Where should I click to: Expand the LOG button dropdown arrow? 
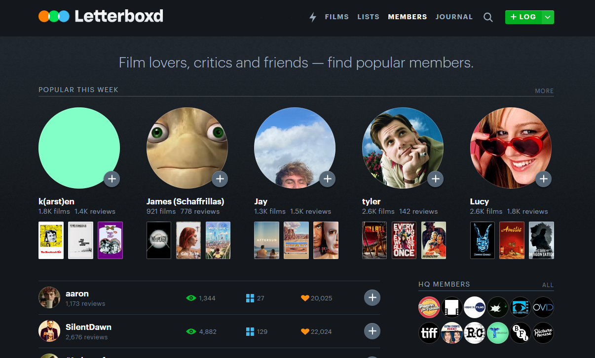tap(548, 17)
